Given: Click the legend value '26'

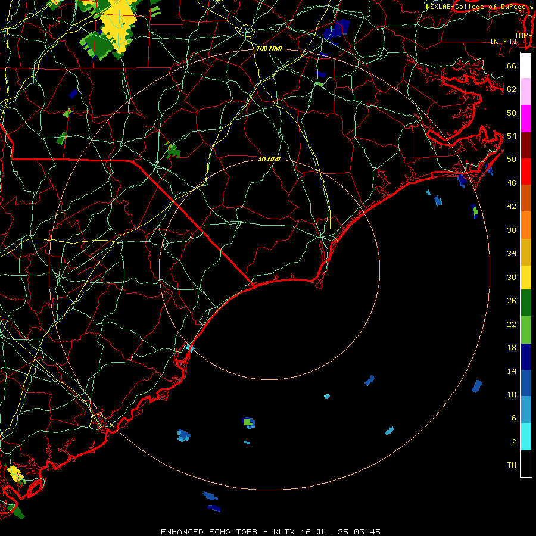Looking at the screenshot, I should click(512, 301).
